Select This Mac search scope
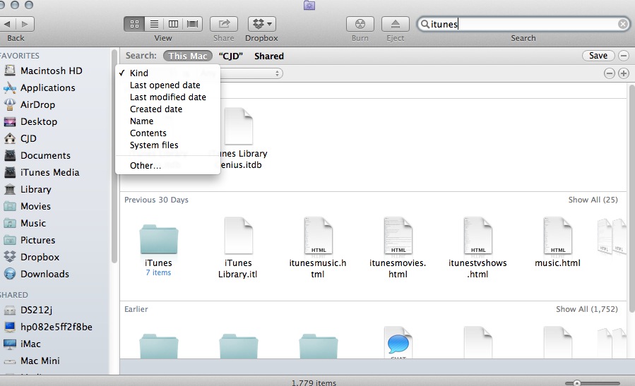 (188, 56)
